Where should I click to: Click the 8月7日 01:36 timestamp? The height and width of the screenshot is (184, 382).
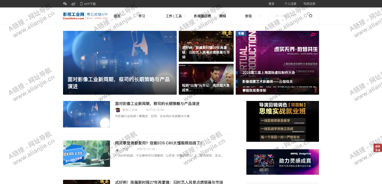[146, 149]
